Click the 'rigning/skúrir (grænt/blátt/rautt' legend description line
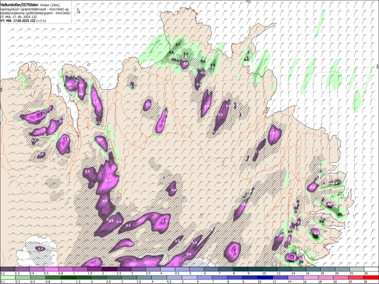 [x=34, y=9]
